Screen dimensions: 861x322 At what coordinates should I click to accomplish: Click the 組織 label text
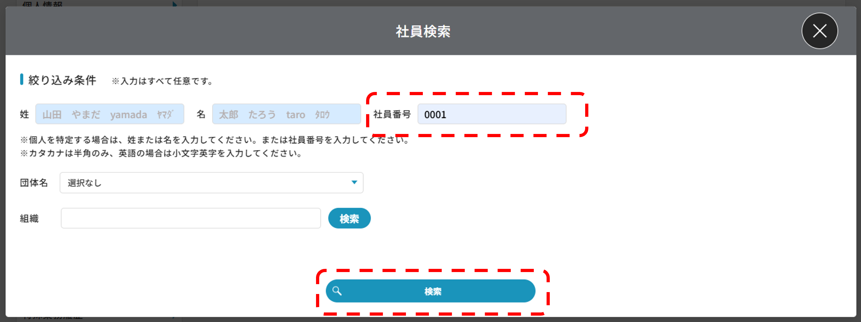pyautogui.click(x=29, y=218)
